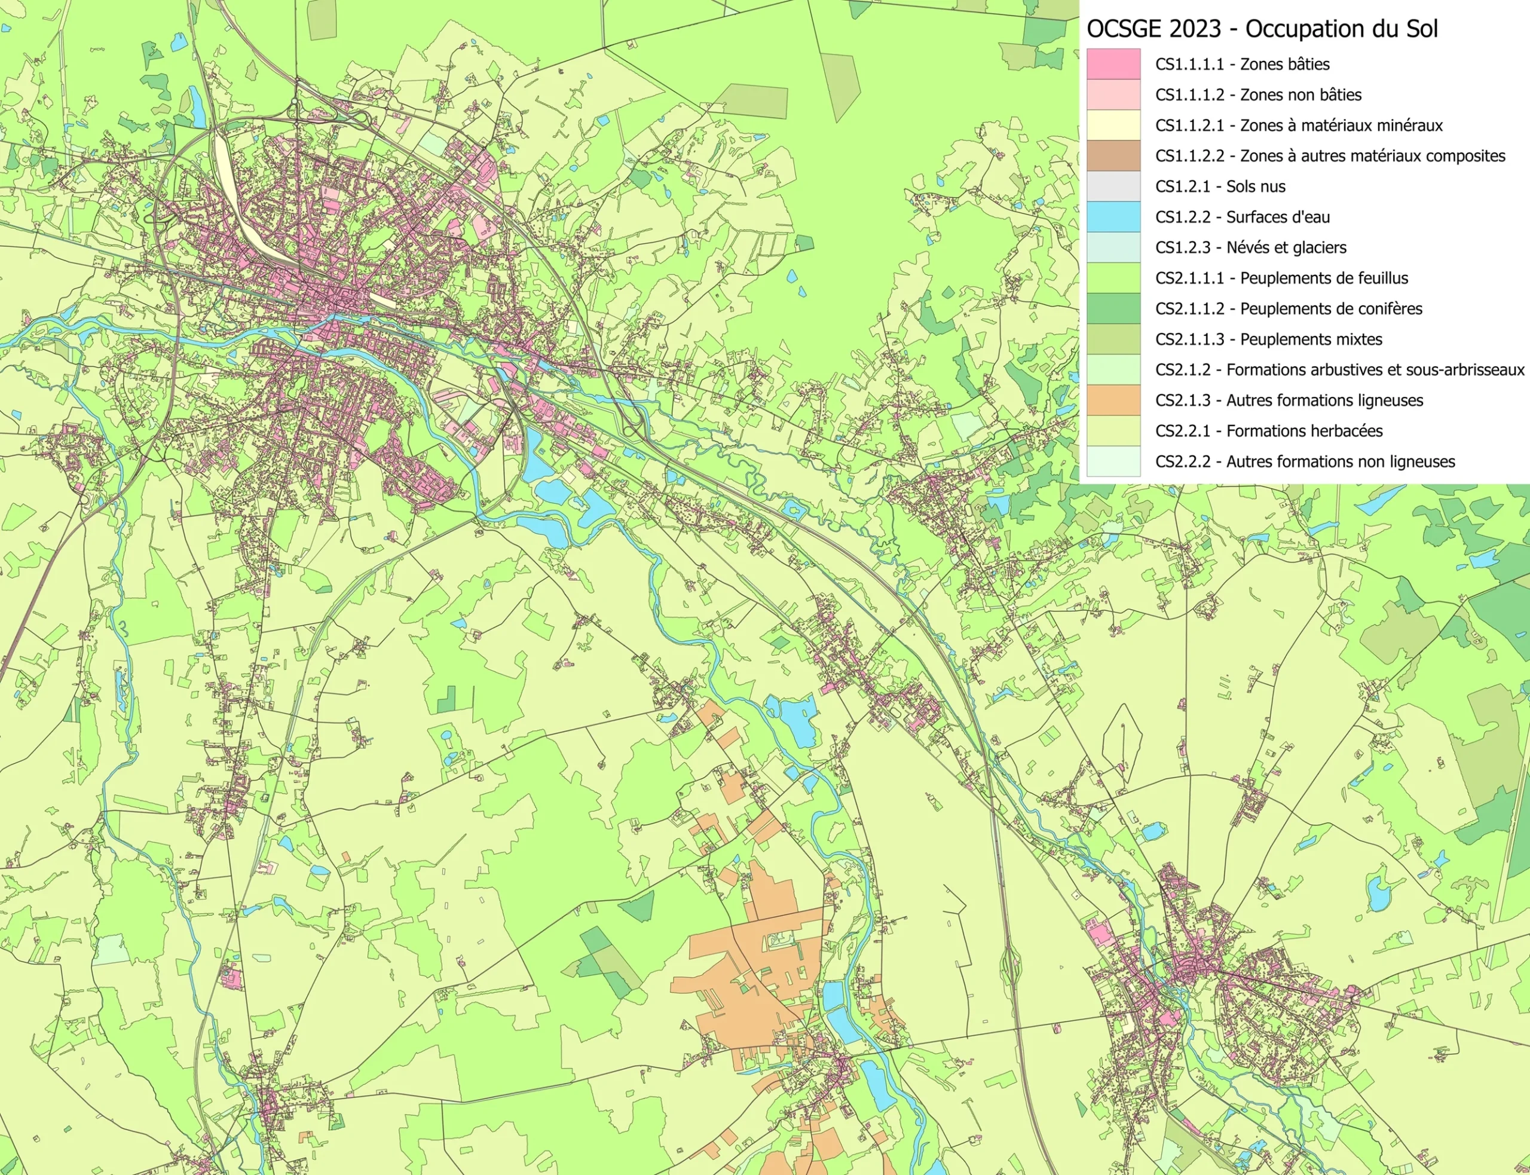Click the Peuplements de conifères swatch
The image size is (1530, 1175).
point(1113,308)
